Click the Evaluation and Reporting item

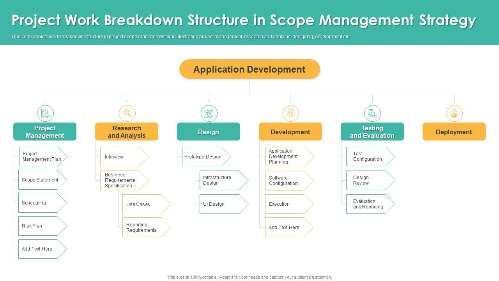tap(371, 204)
